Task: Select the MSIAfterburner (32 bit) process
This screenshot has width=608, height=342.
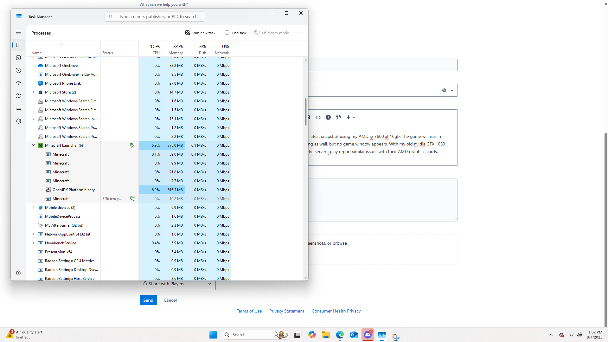Action: (x=129, y=225)
